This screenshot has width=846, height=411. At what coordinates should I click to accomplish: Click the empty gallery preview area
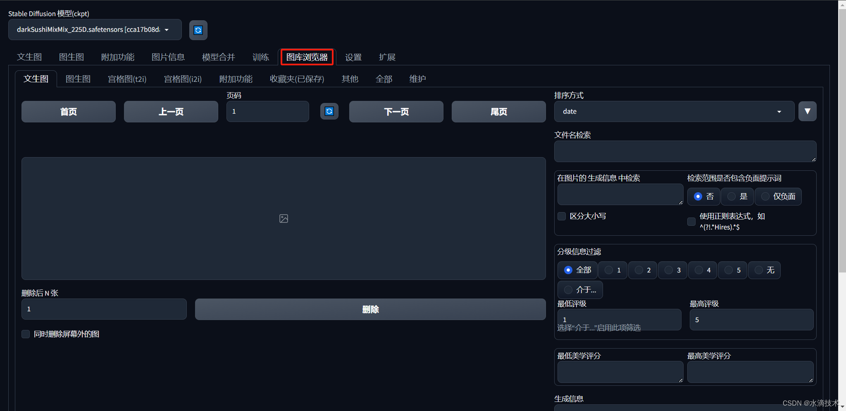284,218
